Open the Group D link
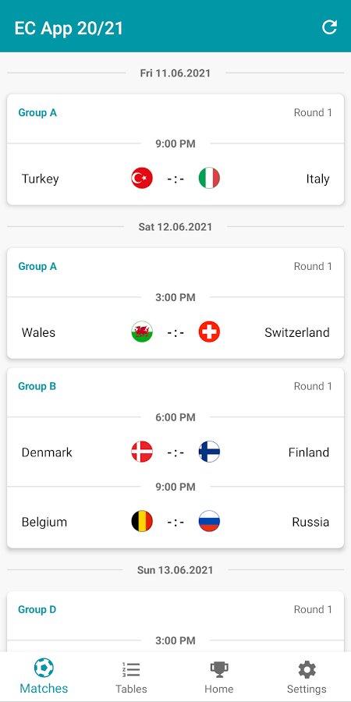This screenshot has width=351, height=702. 37,609
